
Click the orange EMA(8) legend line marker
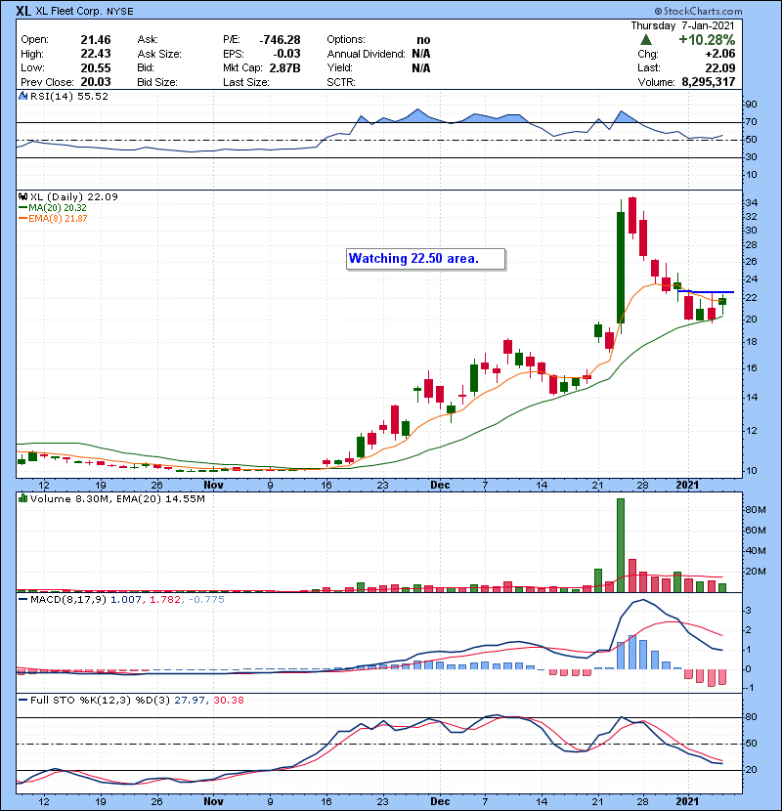click(x=22, y=219)
